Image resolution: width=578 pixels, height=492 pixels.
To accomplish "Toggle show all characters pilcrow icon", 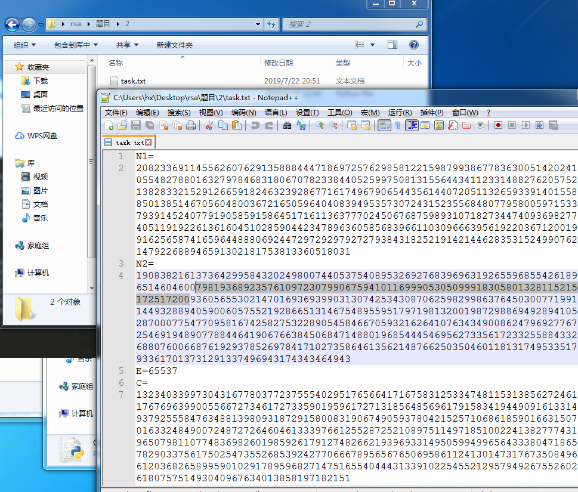I will 398,126.
